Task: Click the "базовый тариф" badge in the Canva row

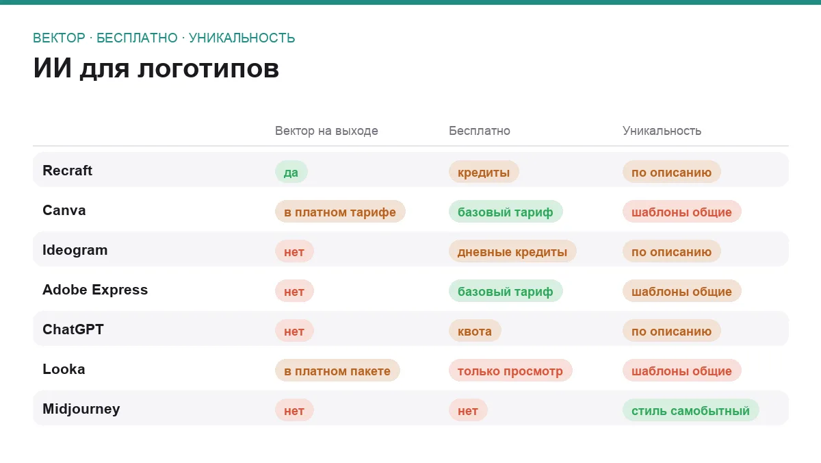Action: [x=506, y=212]
